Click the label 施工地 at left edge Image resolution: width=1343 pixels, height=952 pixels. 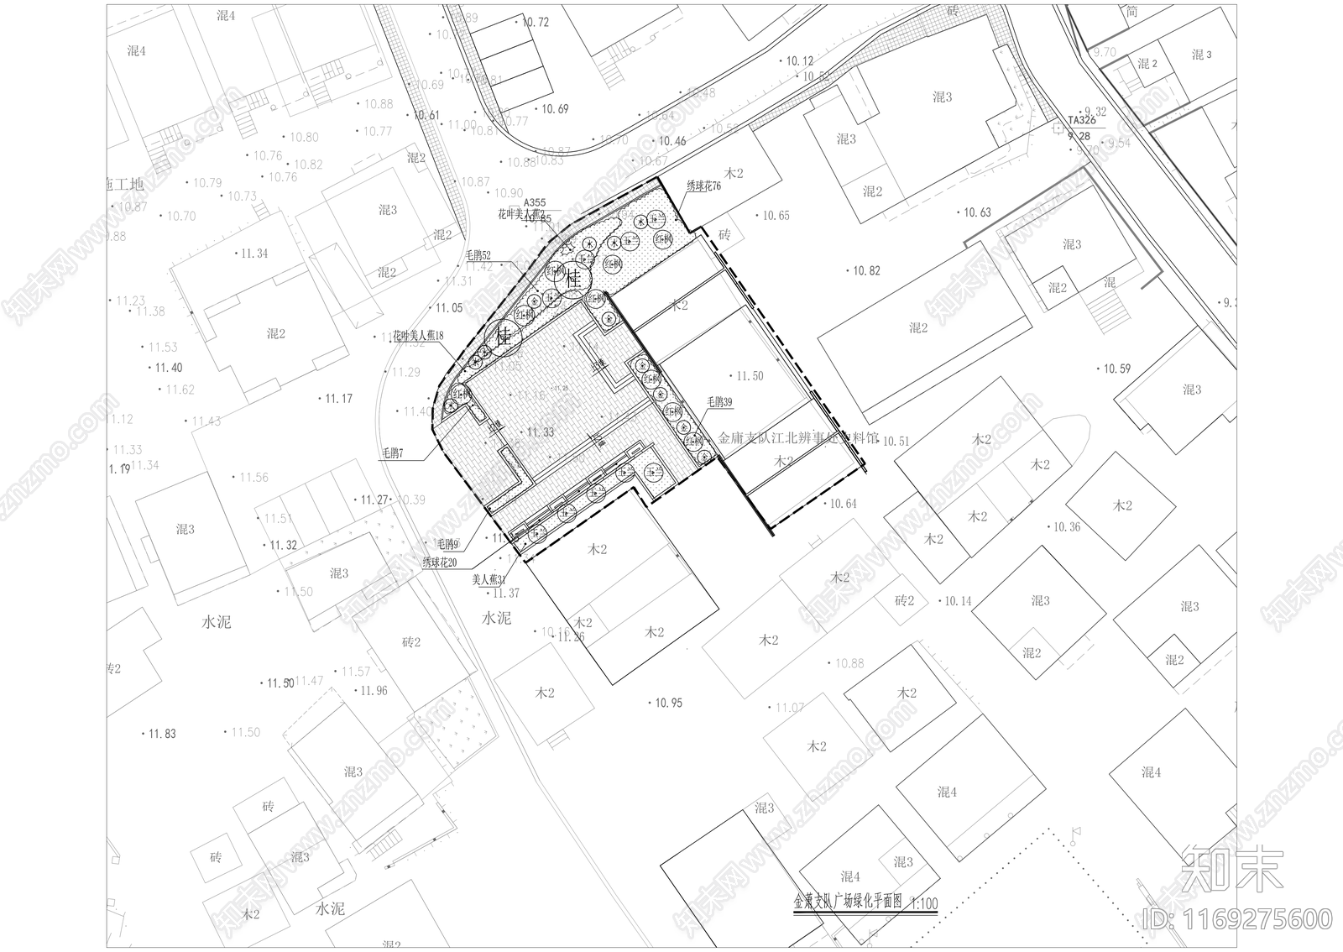[x=124, y=185]
